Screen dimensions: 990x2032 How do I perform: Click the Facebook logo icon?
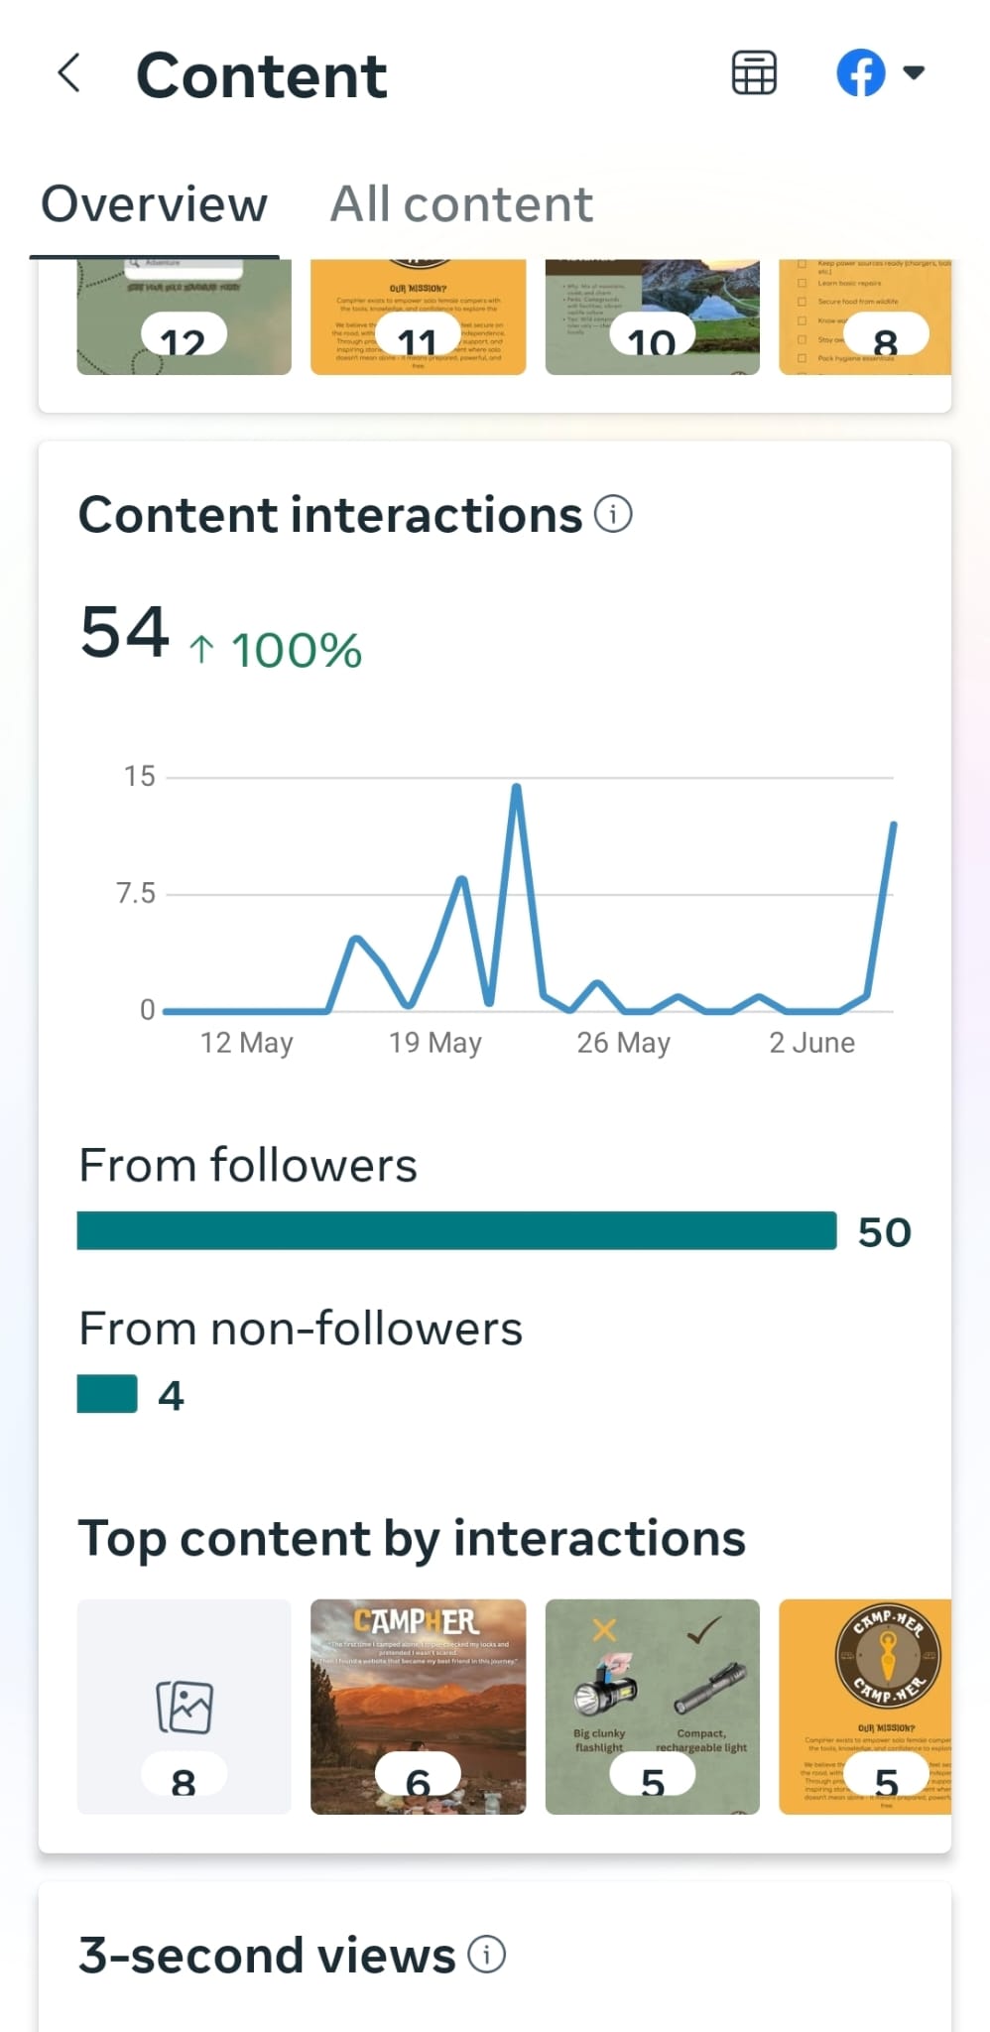point(861,73)
